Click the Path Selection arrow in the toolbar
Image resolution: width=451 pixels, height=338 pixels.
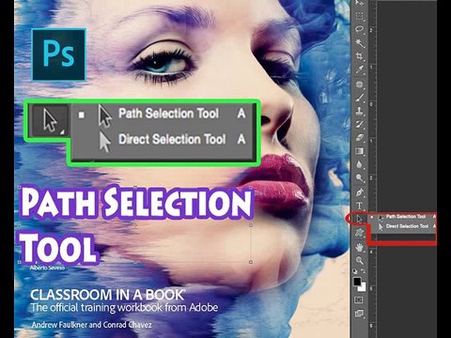coord(359,219)
